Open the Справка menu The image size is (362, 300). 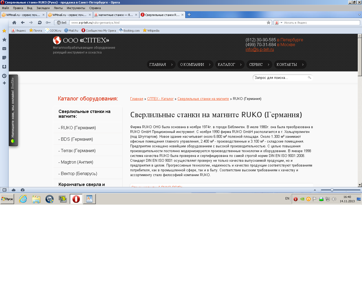click(x=95, y=8)
